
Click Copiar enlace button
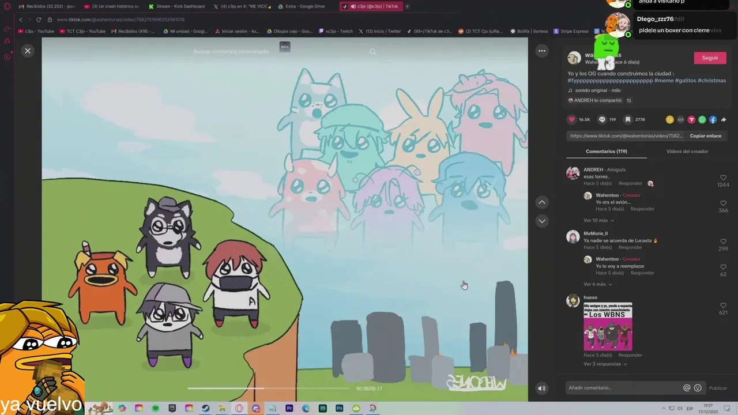click(705, 135)
